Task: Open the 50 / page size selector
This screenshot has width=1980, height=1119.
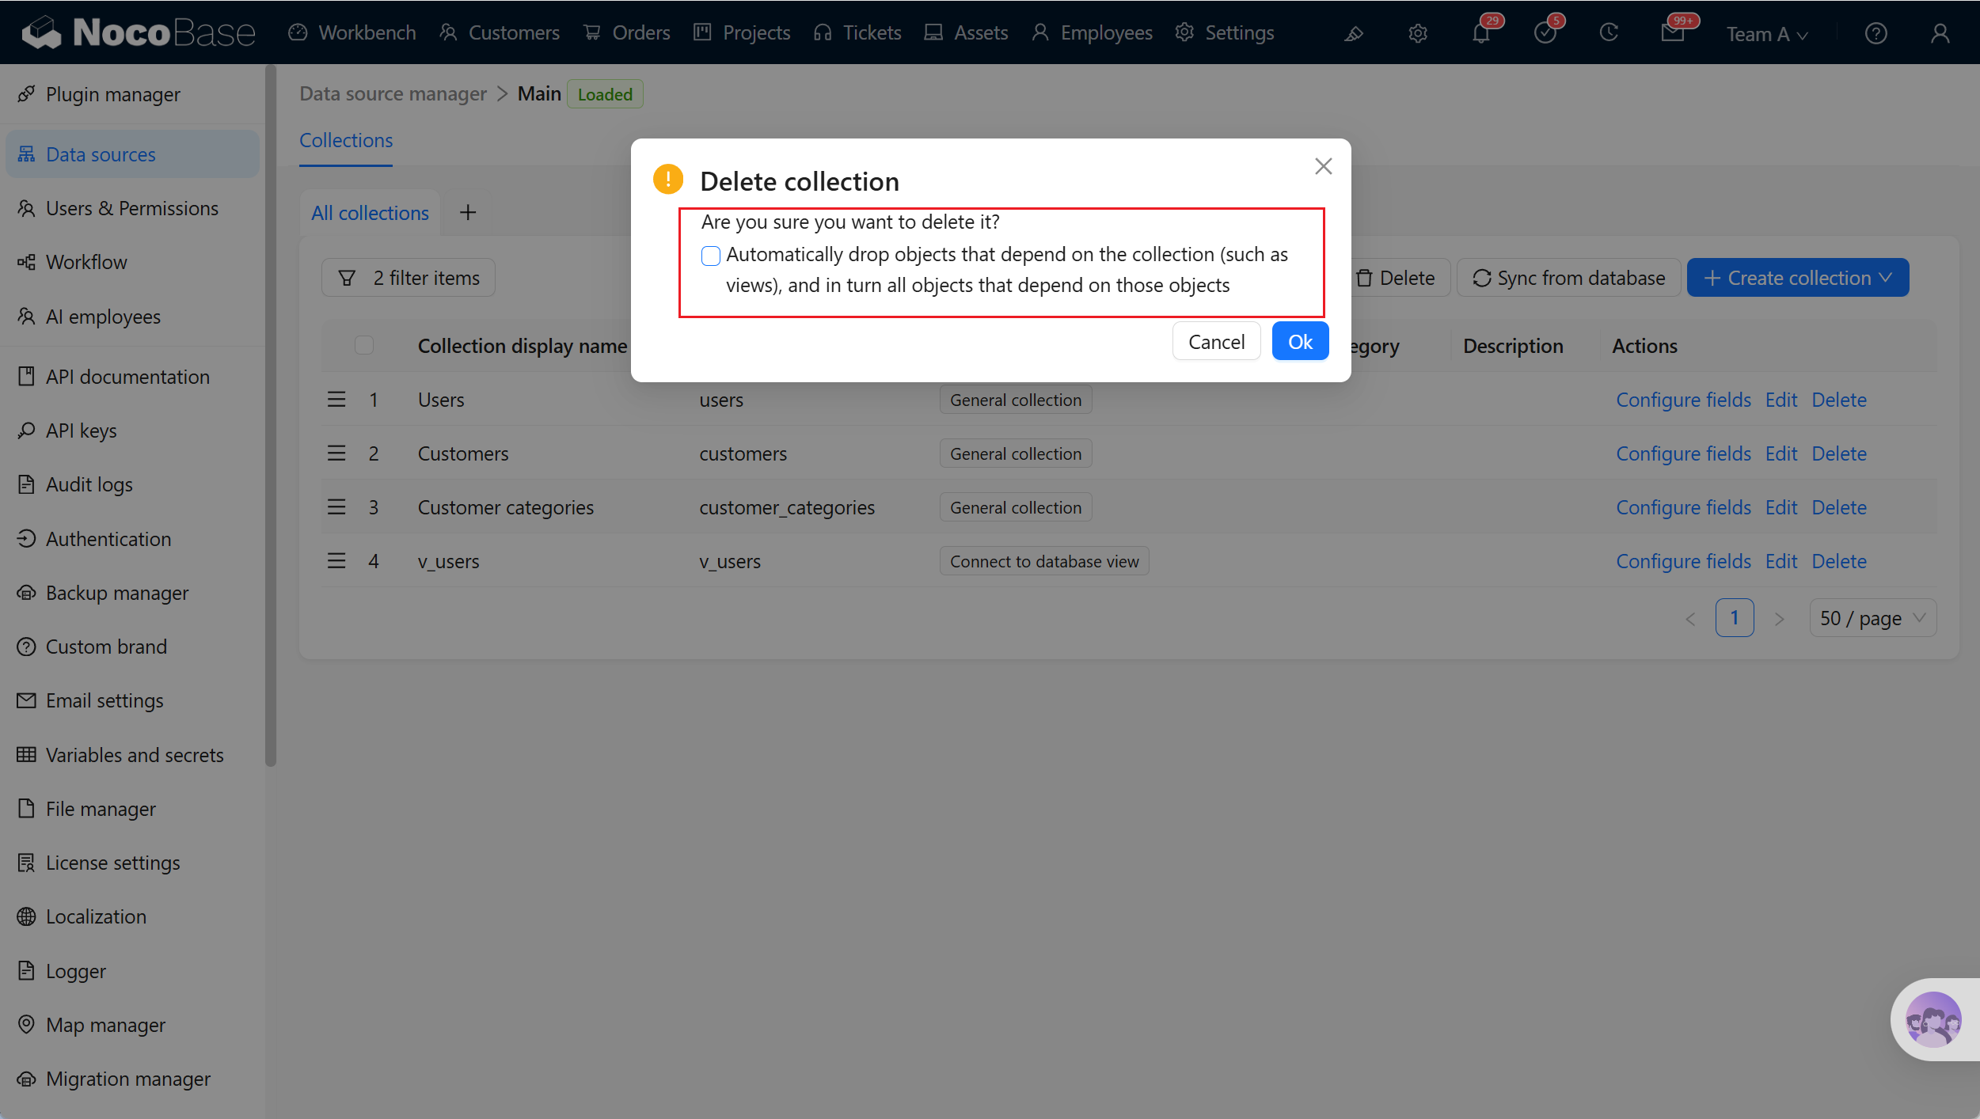Action: 1872,618
